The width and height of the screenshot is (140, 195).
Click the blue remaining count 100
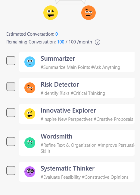click(x=61, y=42)
